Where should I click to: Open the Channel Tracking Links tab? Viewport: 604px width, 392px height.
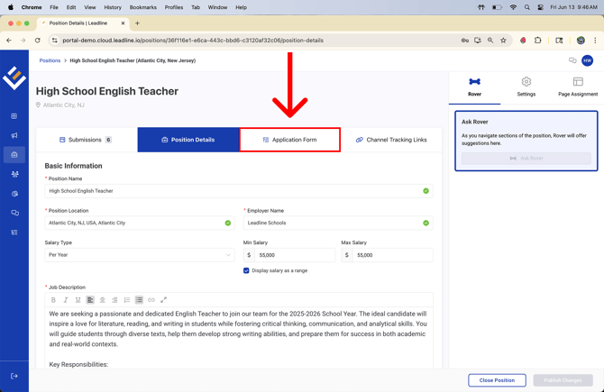(x=391, y=140)
